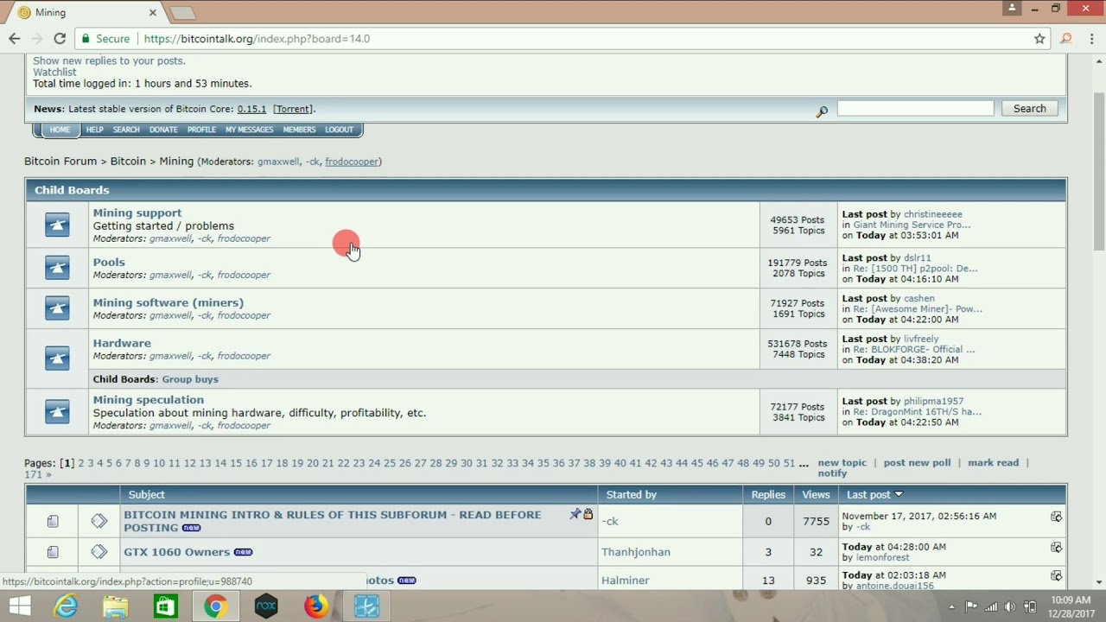Open MY MESSAGES menu tab
This screenshot has width=1106, height=622.
(249, 130)
